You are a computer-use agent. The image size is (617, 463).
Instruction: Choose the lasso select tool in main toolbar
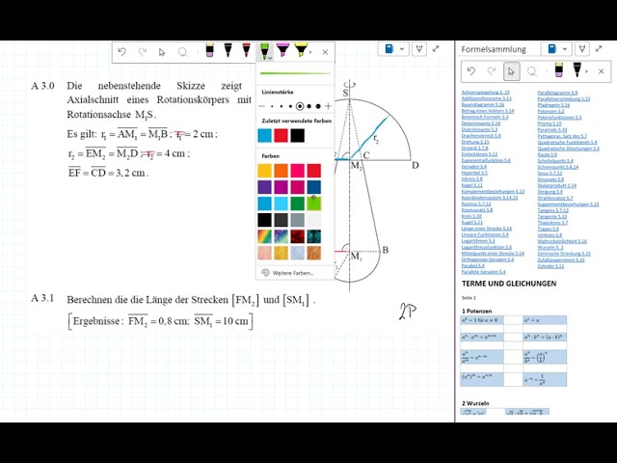point(182,52)
